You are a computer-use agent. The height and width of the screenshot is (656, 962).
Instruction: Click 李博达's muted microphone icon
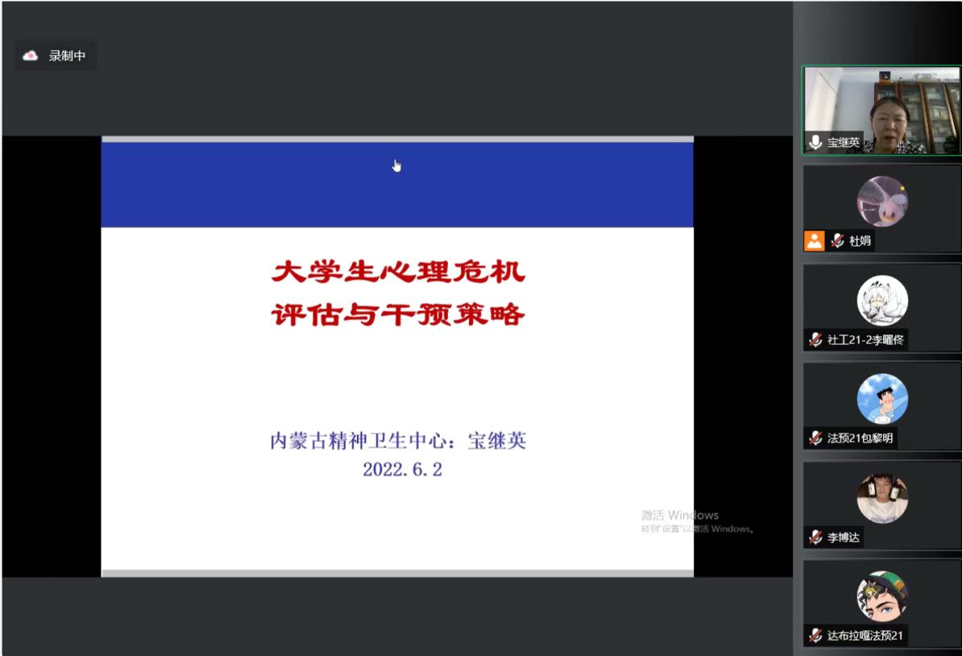815,538
